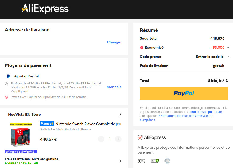
Task: Open delivery options via the right chevron
Action: click(120, 161)
